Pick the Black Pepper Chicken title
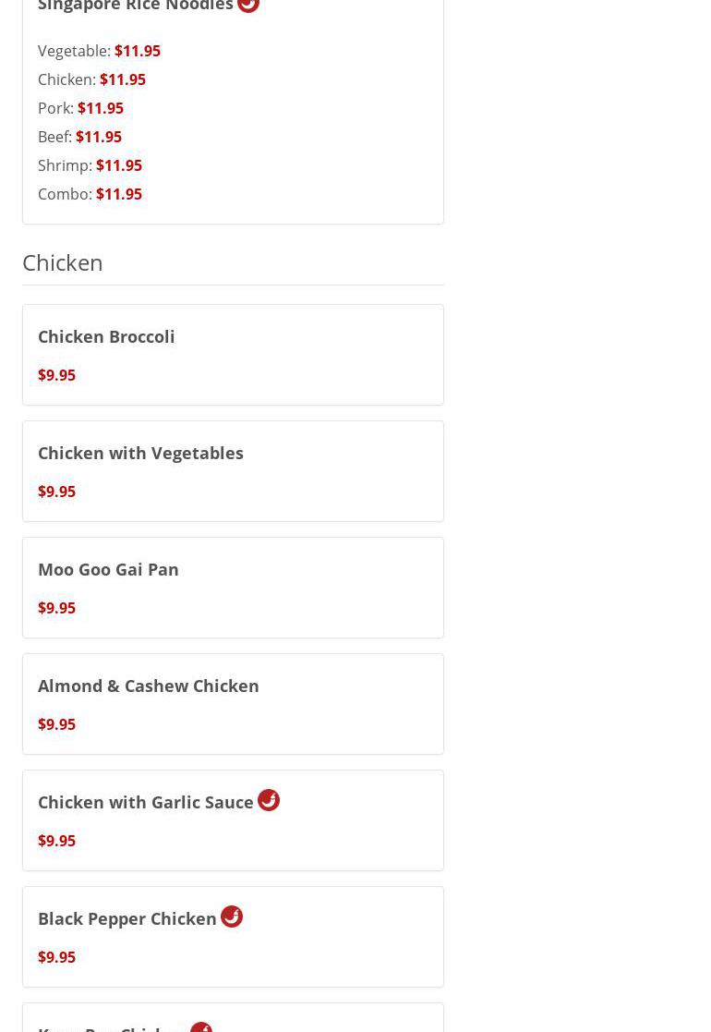The image size is (711, 1032). click(127, 918)
